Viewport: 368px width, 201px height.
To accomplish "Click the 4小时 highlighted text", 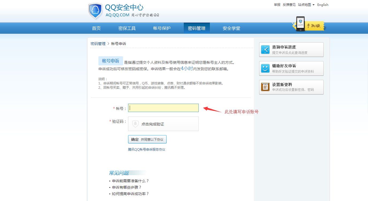I will tap(187, 68).
